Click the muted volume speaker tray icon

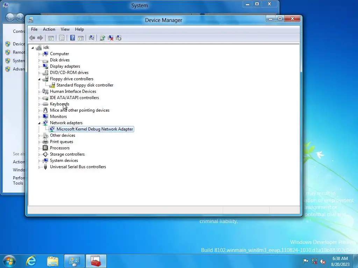[x=323, y=261]
